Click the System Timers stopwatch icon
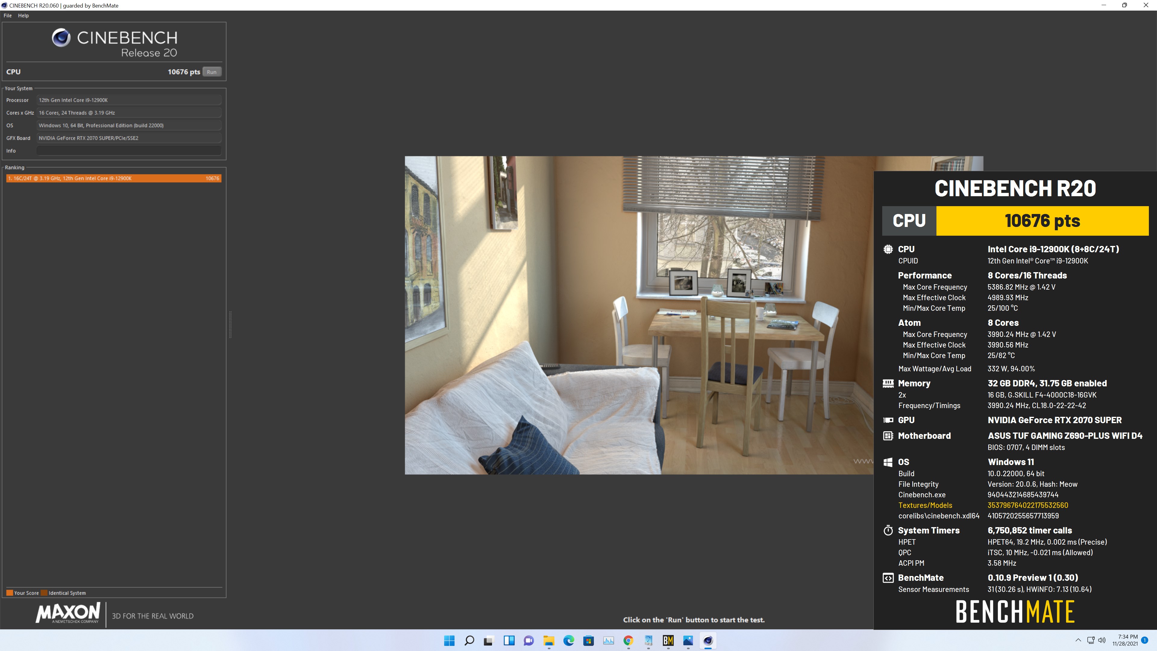The image size is (1157, 651). coord(888,530)
